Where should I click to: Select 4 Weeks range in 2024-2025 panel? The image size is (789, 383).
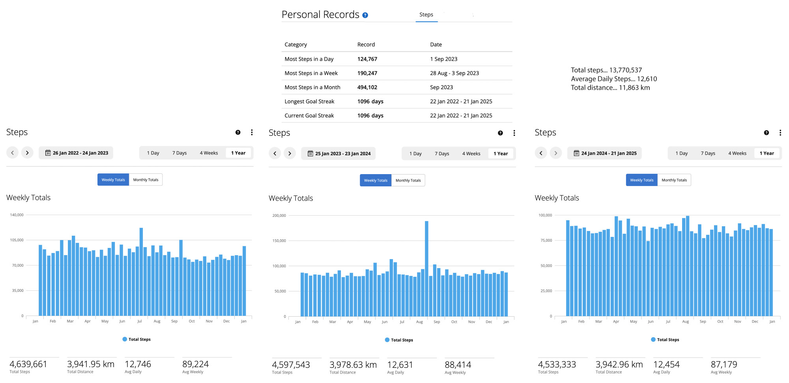coord(737,153)
